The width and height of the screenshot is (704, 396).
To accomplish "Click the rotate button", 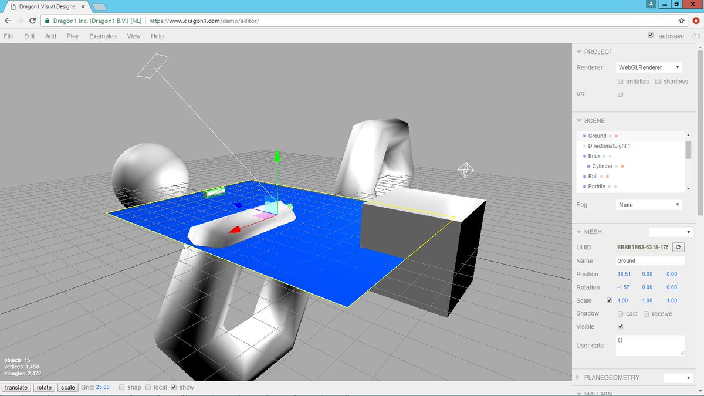I will click(44, 387).
